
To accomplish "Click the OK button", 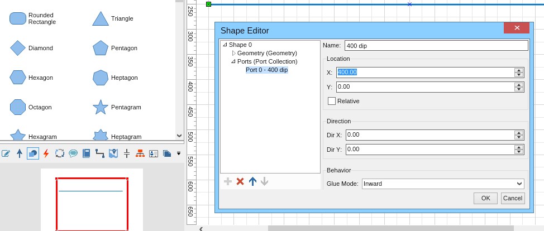I will 485,198.
